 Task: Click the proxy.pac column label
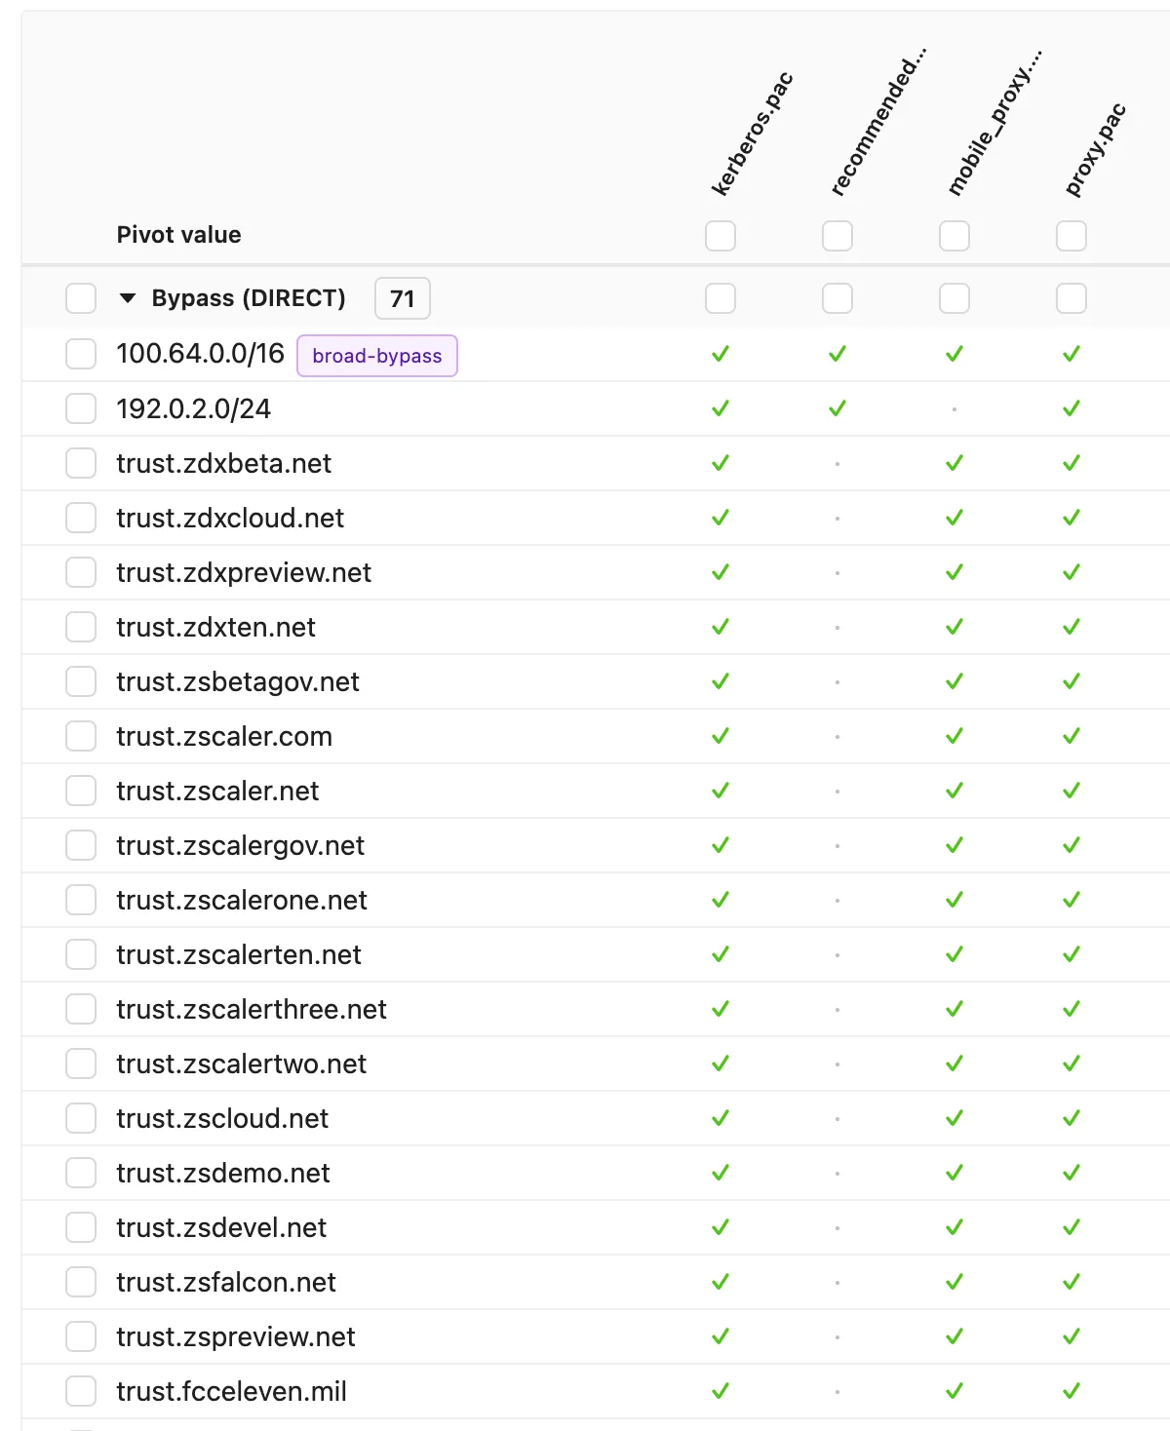pyautogui.click(x=1095, y=150)
